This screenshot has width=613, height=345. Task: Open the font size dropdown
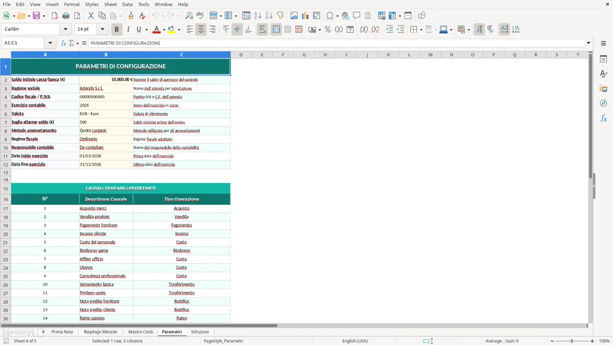tap(102, 30)
